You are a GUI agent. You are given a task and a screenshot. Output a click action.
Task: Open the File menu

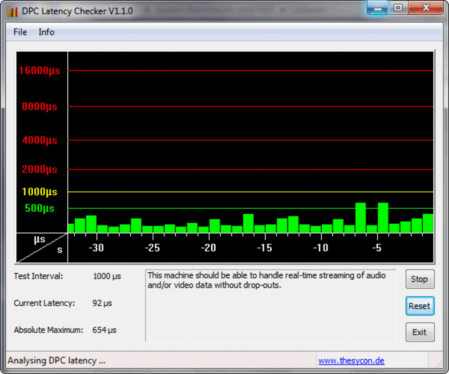click(20, 32)
